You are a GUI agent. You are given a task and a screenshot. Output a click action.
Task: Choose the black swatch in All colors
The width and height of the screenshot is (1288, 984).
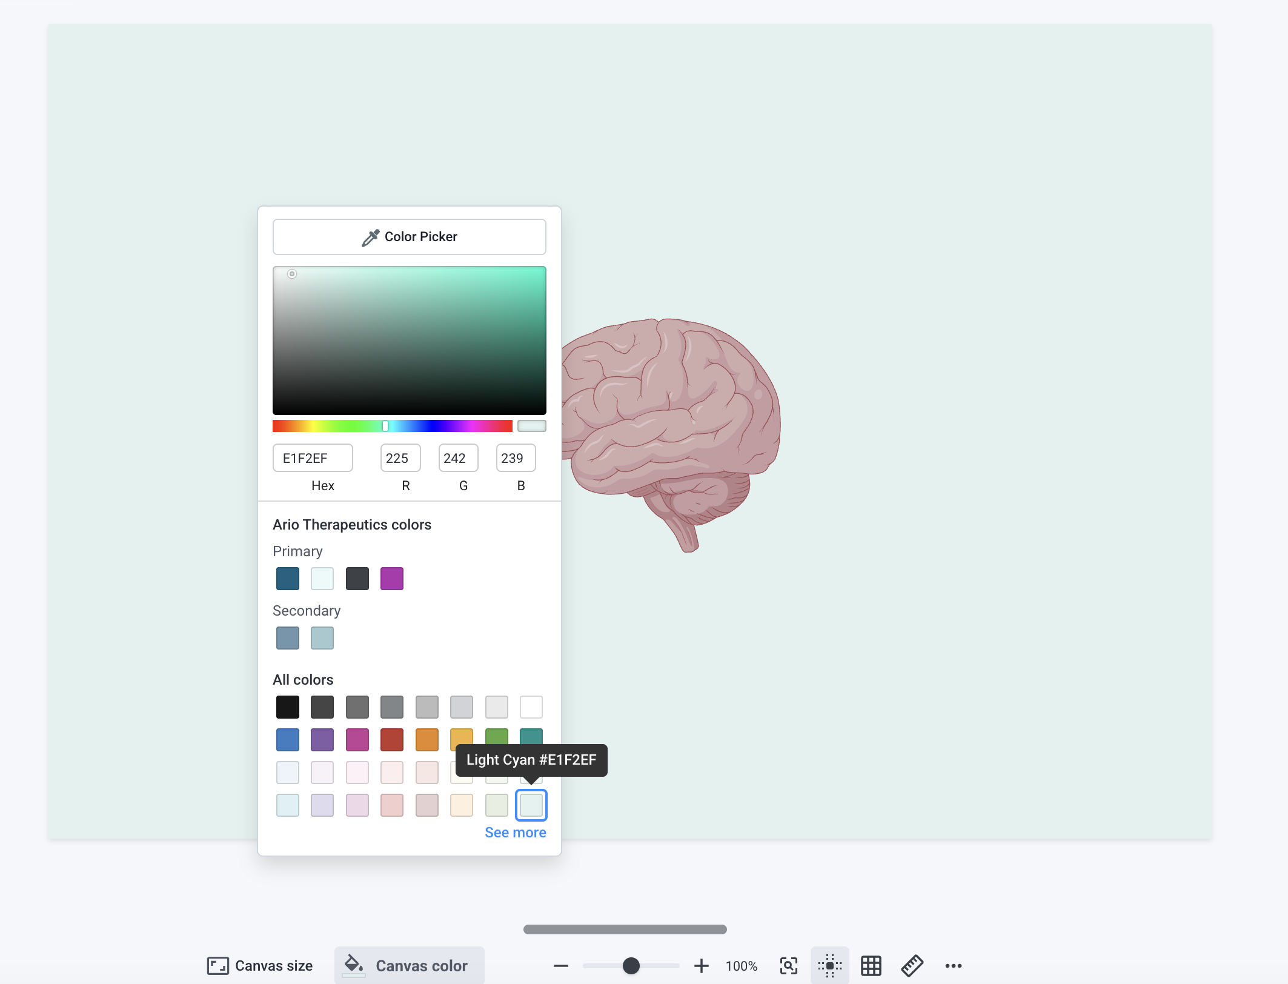(288, 707)
